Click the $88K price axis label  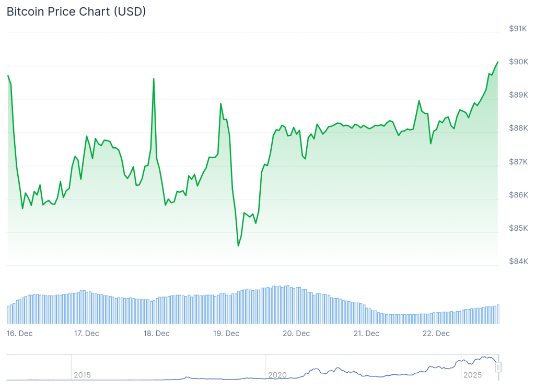pyautogui.click(x=518, y=128)
